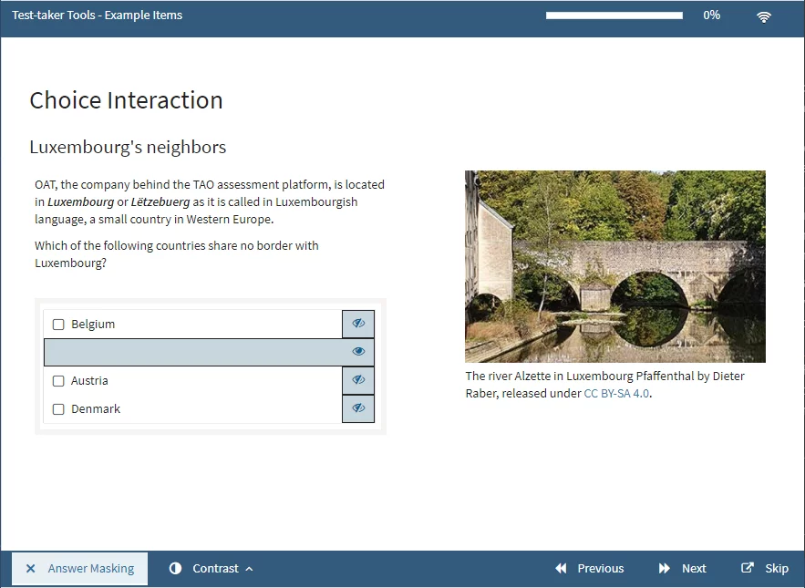
Task: Select the Denmark checkbox
Action: tap(58, 409)
